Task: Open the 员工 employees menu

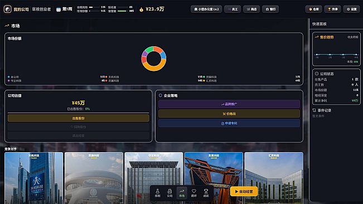Action: [x=233, y=9]
